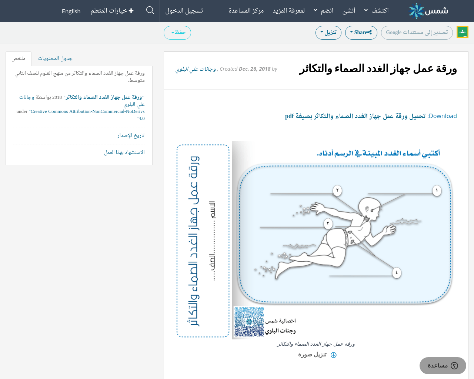Click the worksheet side cover image
This screenshot has height=379, width=474.
[203, 241]
